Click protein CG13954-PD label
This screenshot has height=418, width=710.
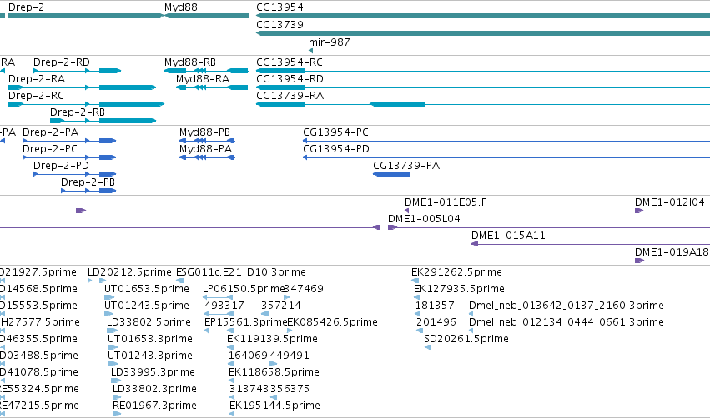(x=336, y=149)
